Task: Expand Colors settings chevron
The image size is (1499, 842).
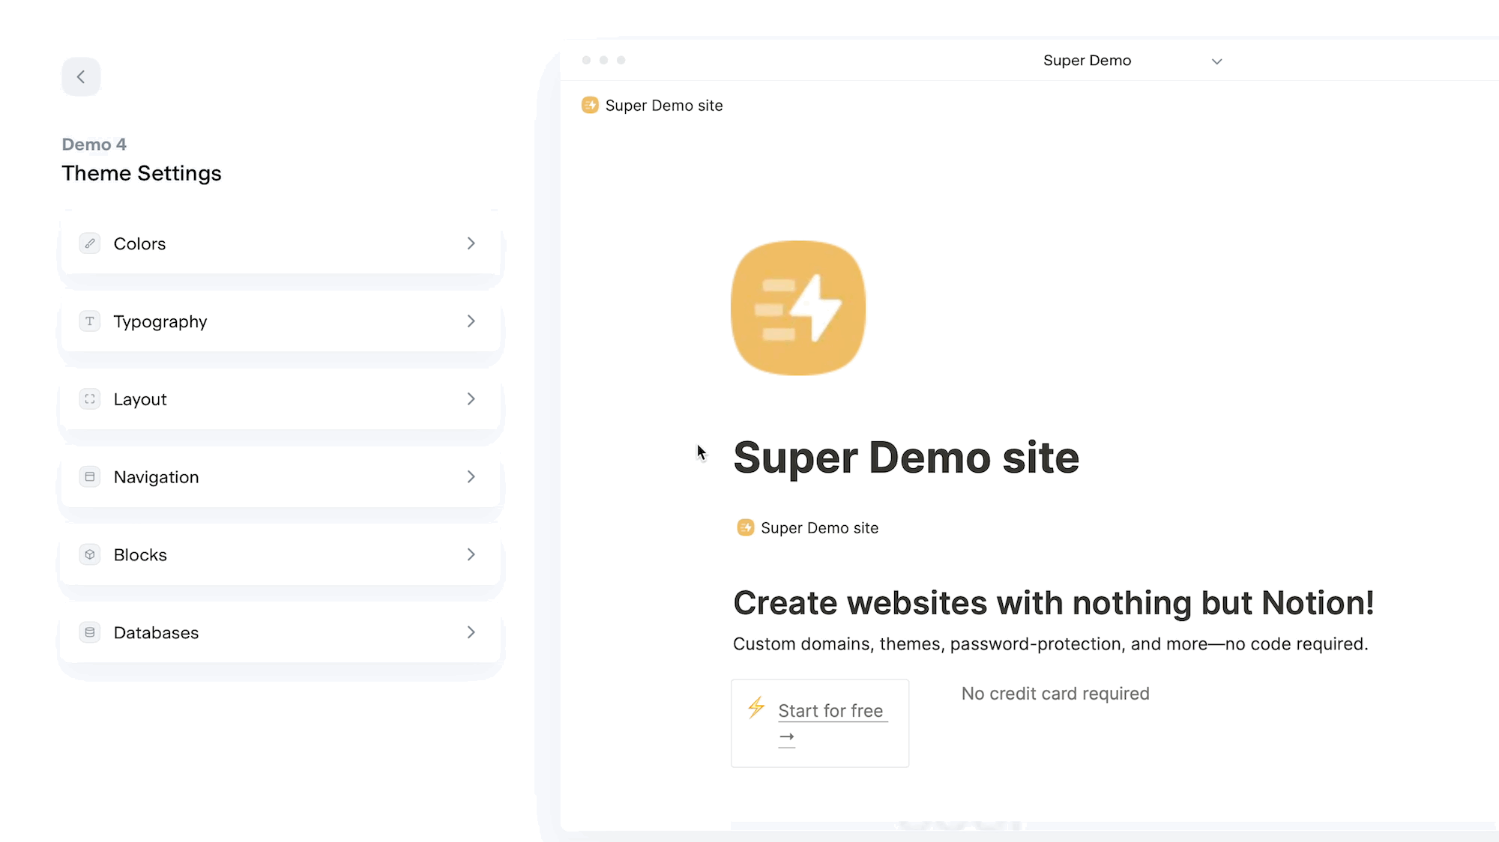Action: click(471, 243)
